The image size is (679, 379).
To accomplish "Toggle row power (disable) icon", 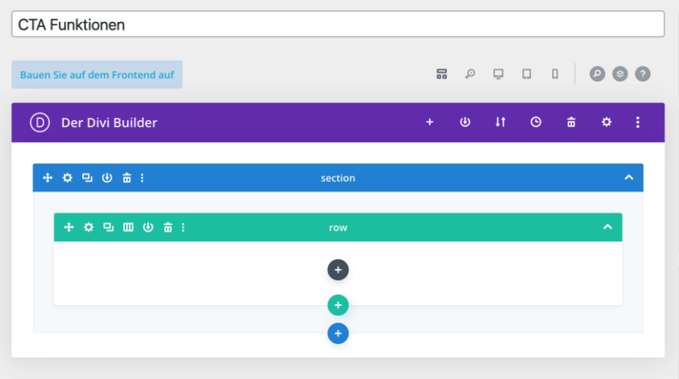I will click(x=148, y=228).
